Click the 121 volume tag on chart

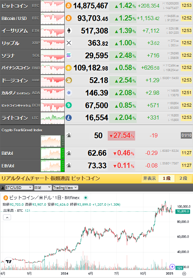tap(180, 268)
